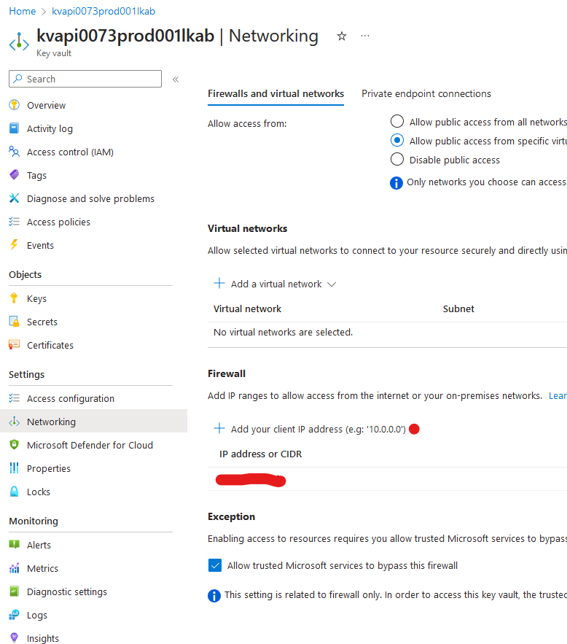Switch to Private endpoint connections tab
Image resolution: width=567 pixels, height=644 pixels.
point(426,93)
